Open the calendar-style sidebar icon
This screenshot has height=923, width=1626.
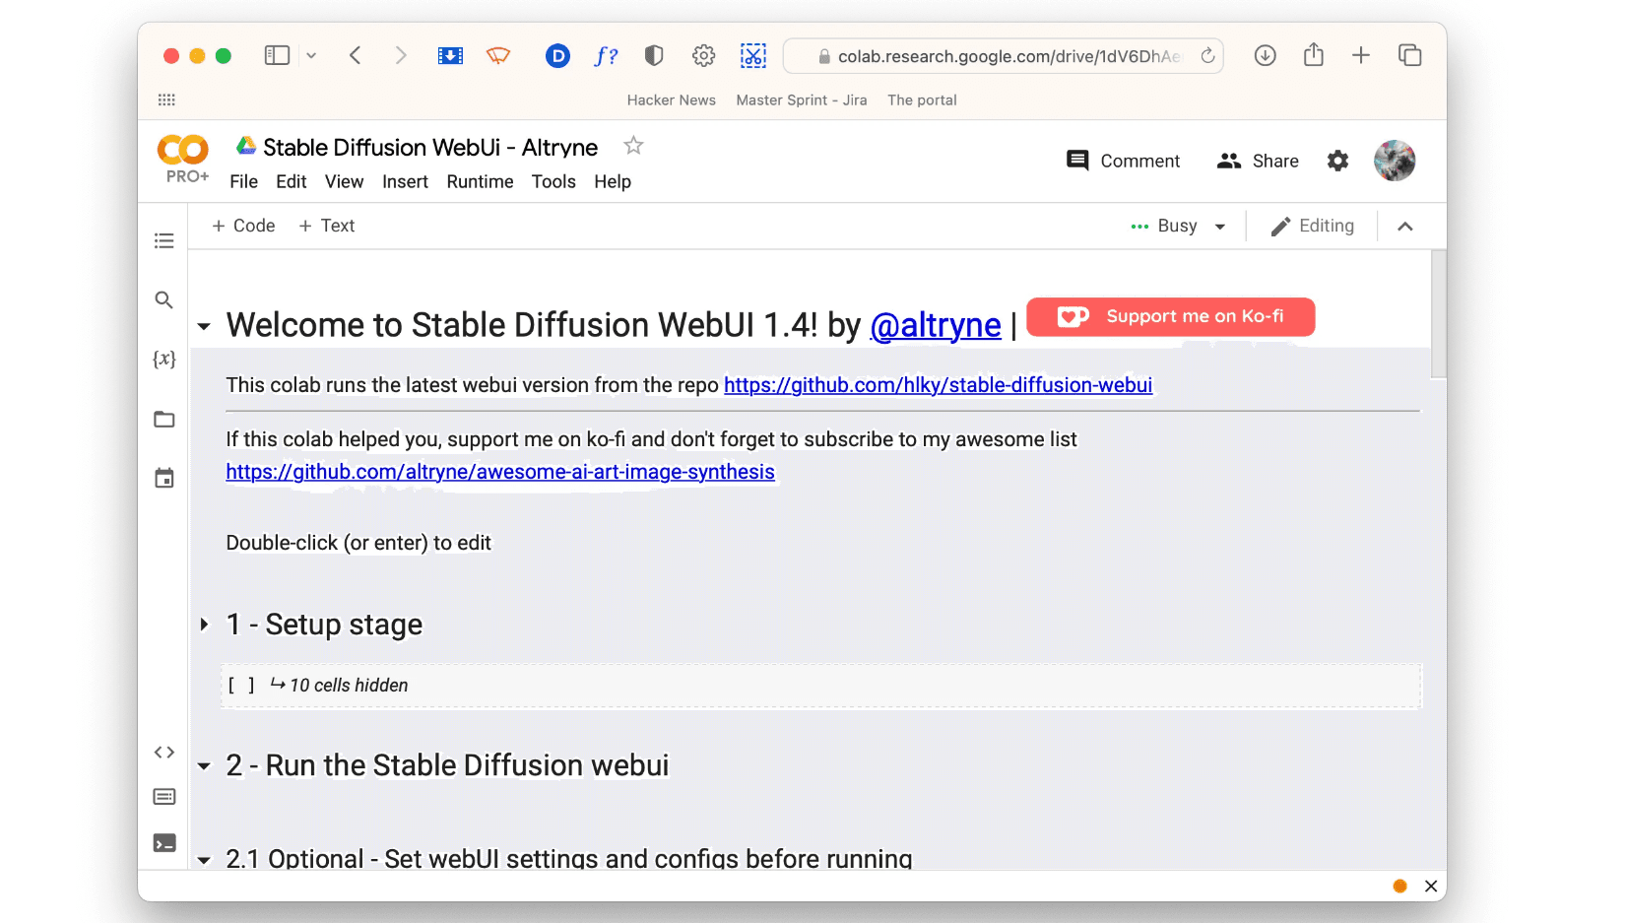point(164,479)
